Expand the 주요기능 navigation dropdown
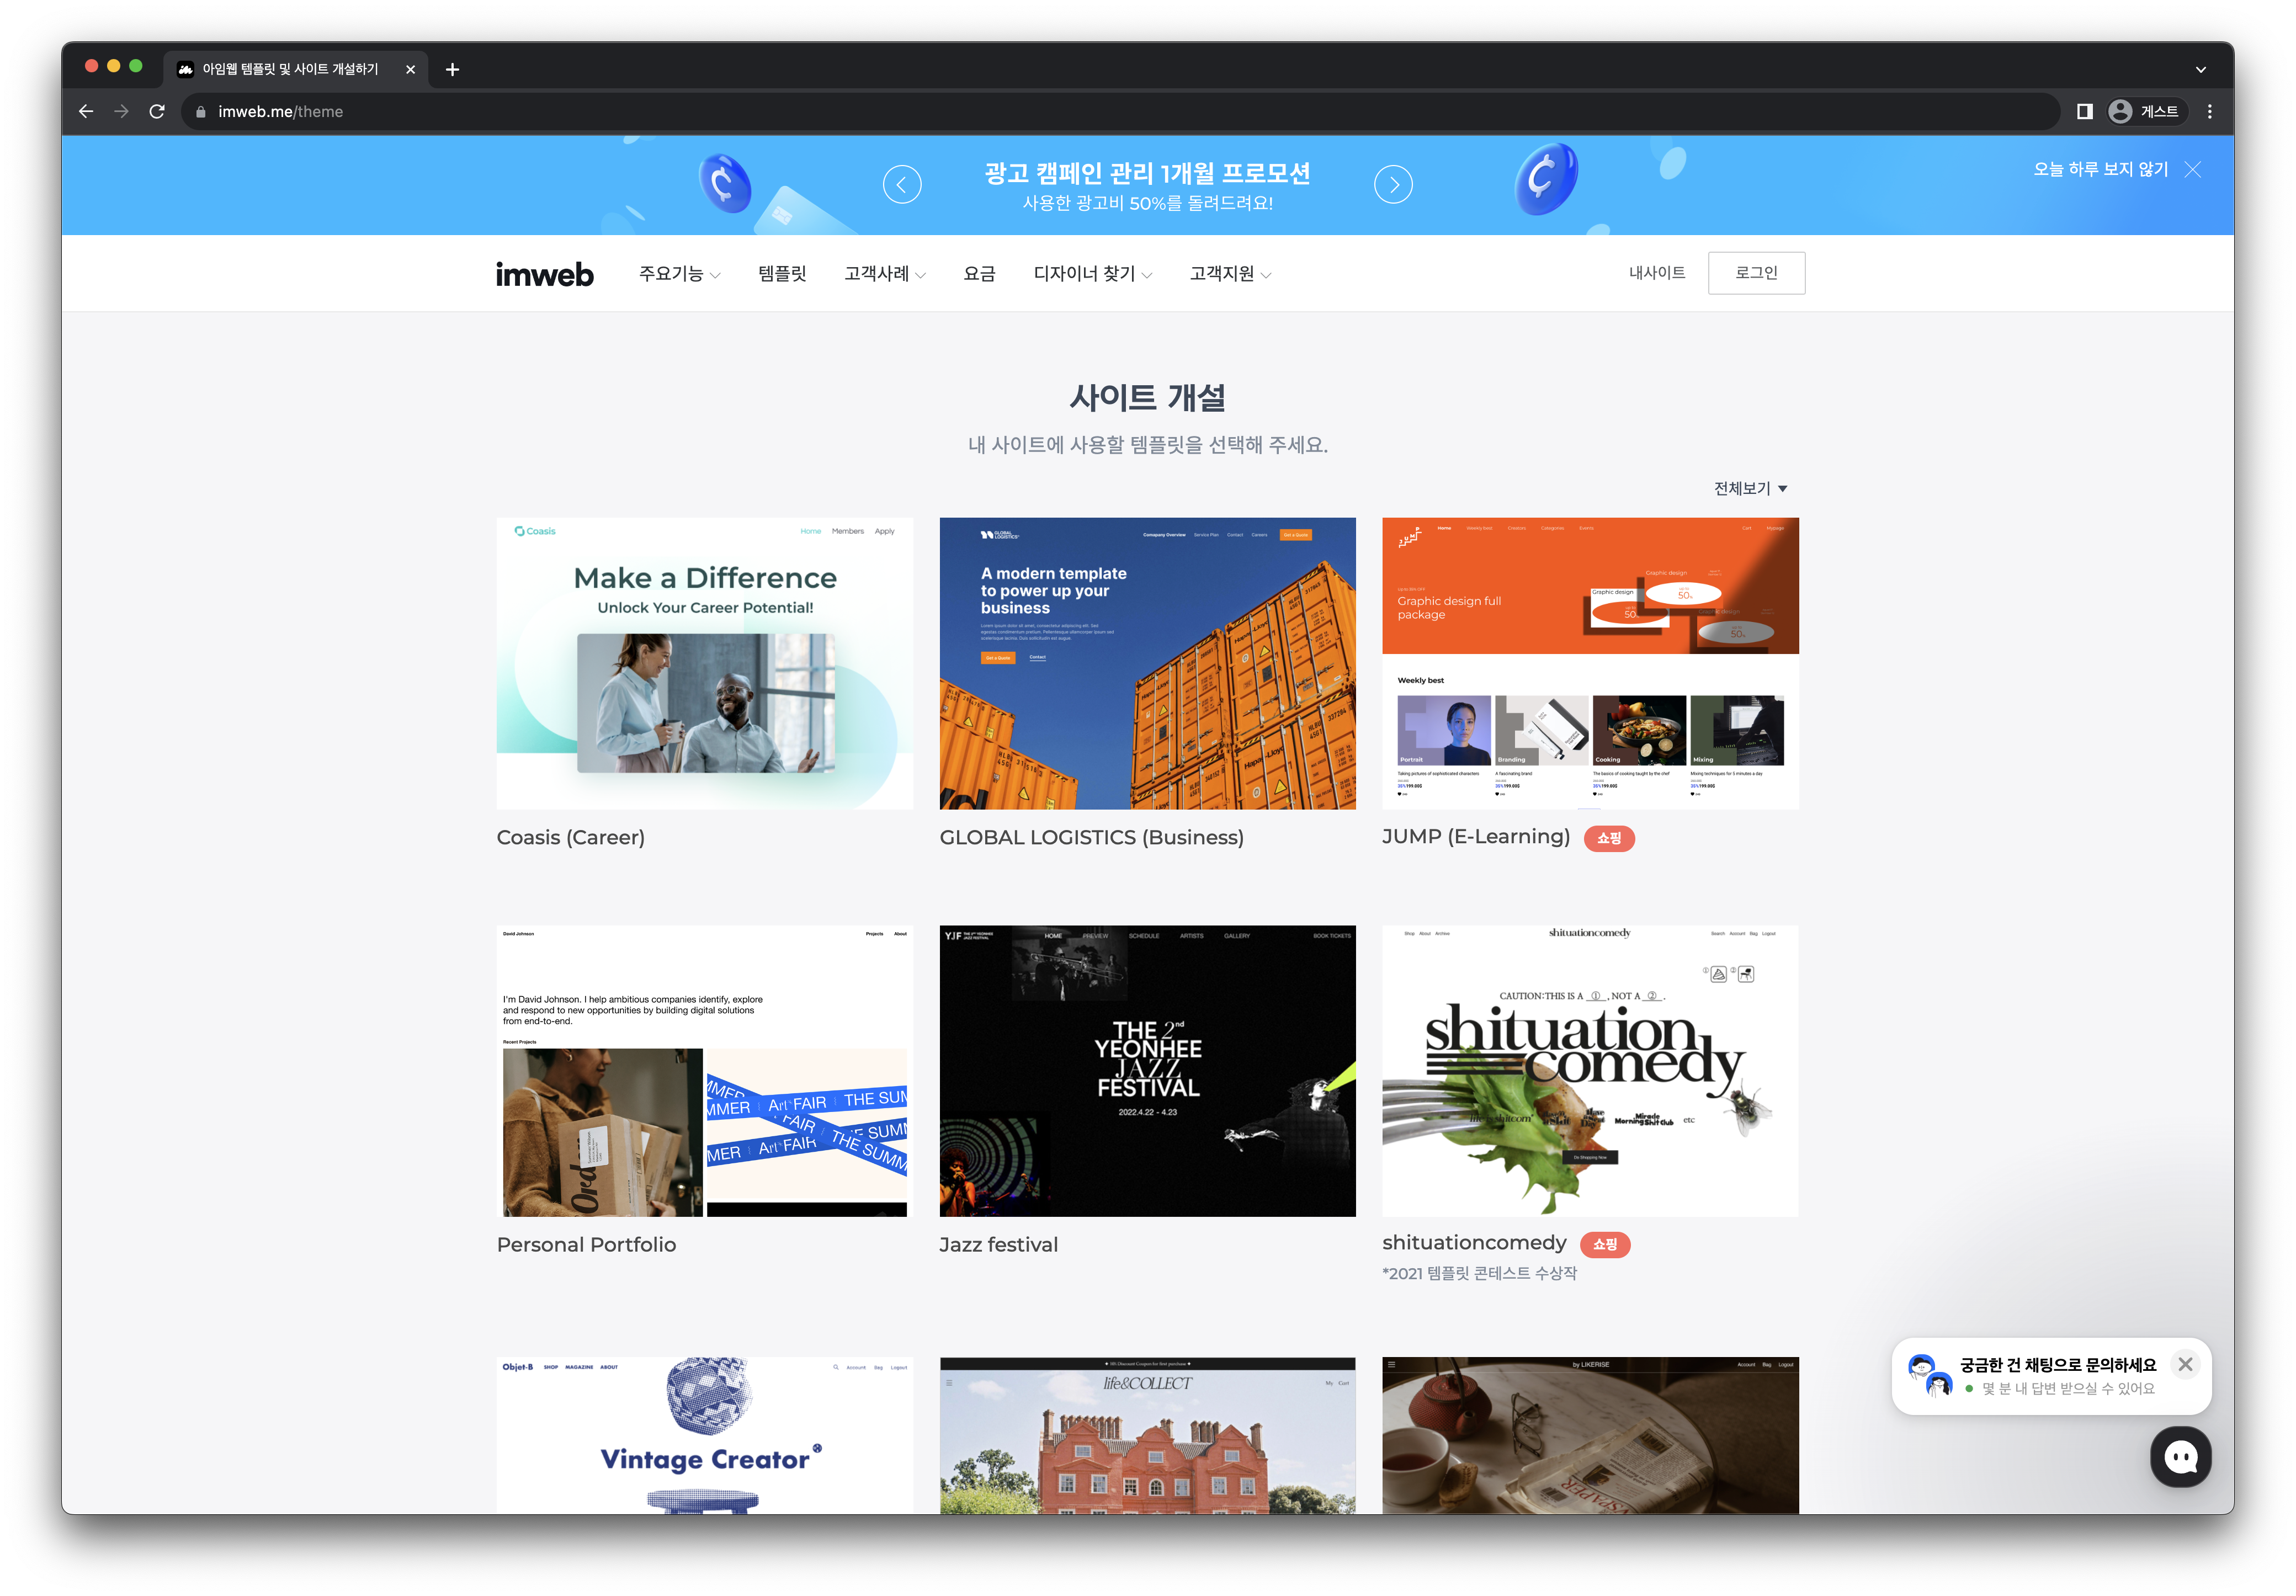Screen dimensions: 2296x1596 point(680,273)
